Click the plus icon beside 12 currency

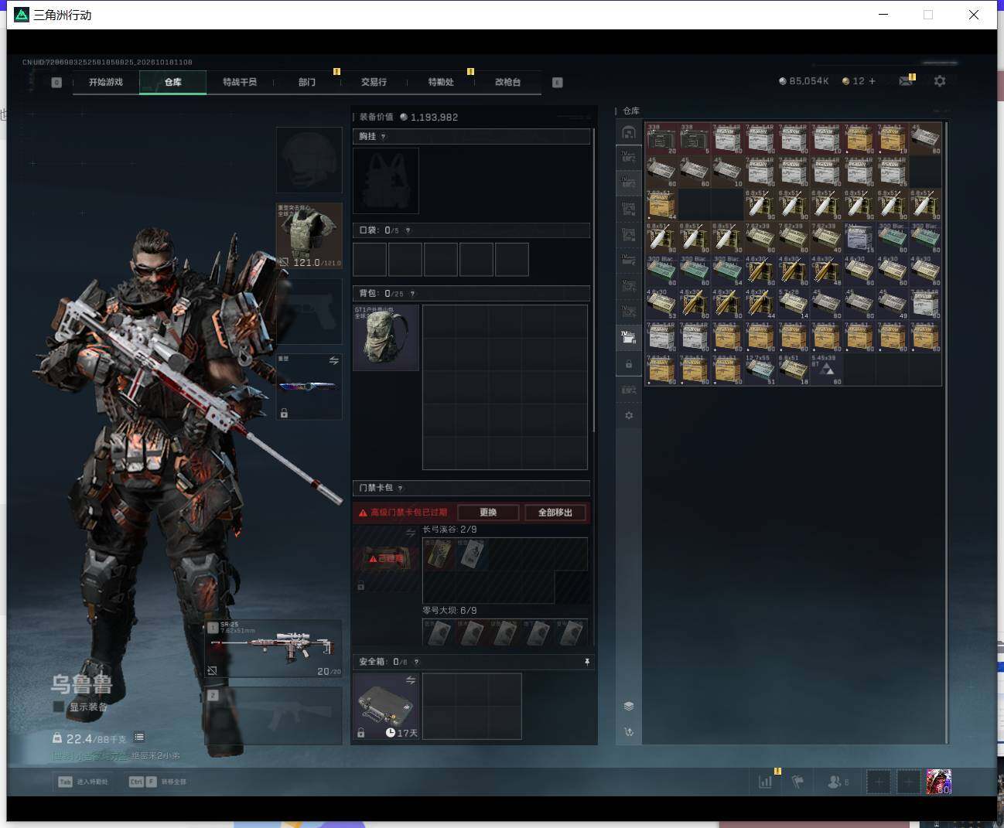coord(873,81)
